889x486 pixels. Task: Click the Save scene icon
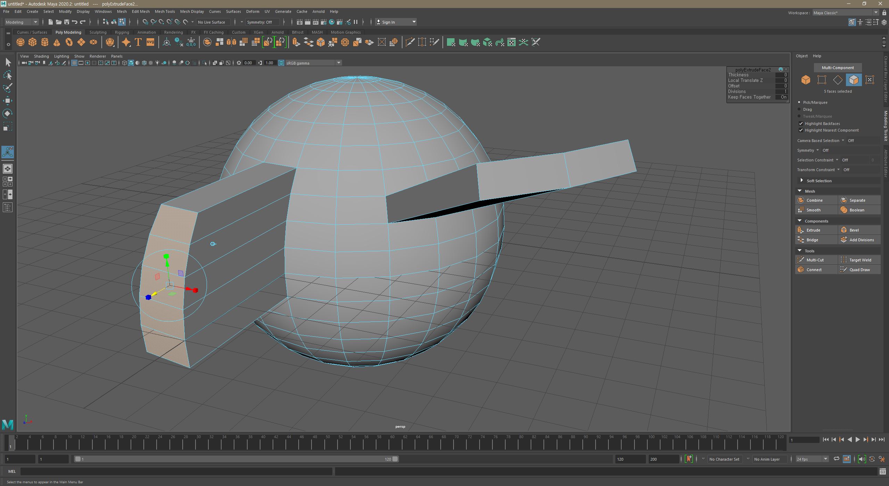point(66,22)
